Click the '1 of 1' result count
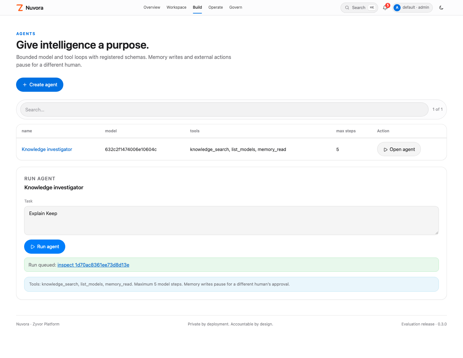The image size is (463, 358). click(x=438, y=109)
